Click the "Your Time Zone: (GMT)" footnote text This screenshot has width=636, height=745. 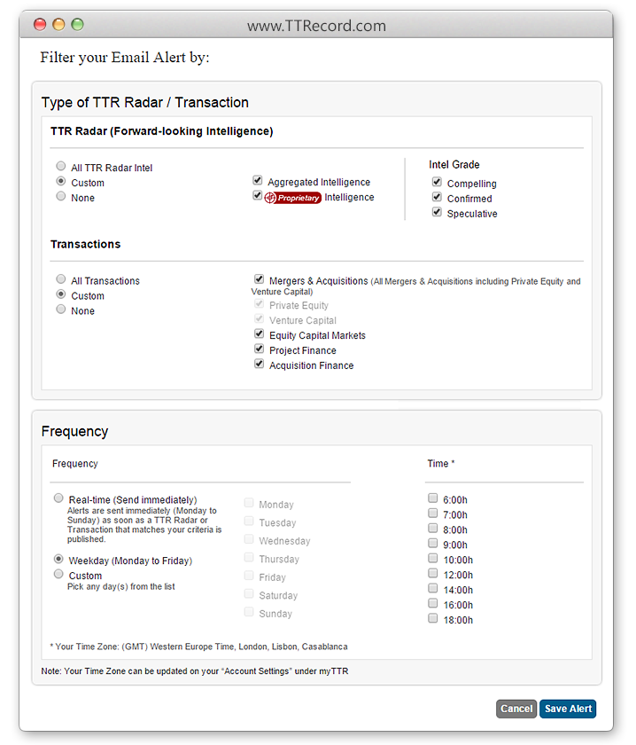199,647
